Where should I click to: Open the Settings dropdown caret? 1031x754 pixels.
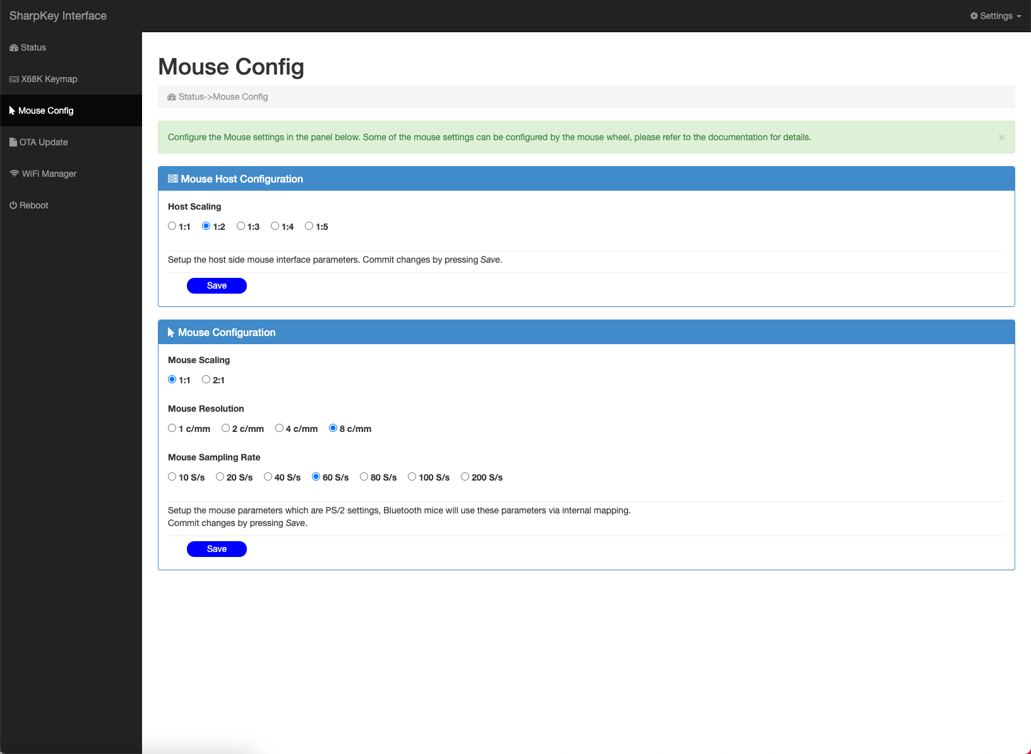[x=1019, y=16]
